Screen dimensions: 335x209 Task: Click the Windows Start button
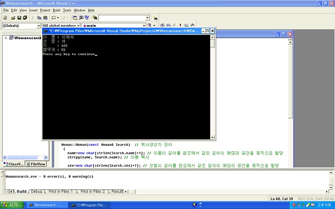click(11, 204)
